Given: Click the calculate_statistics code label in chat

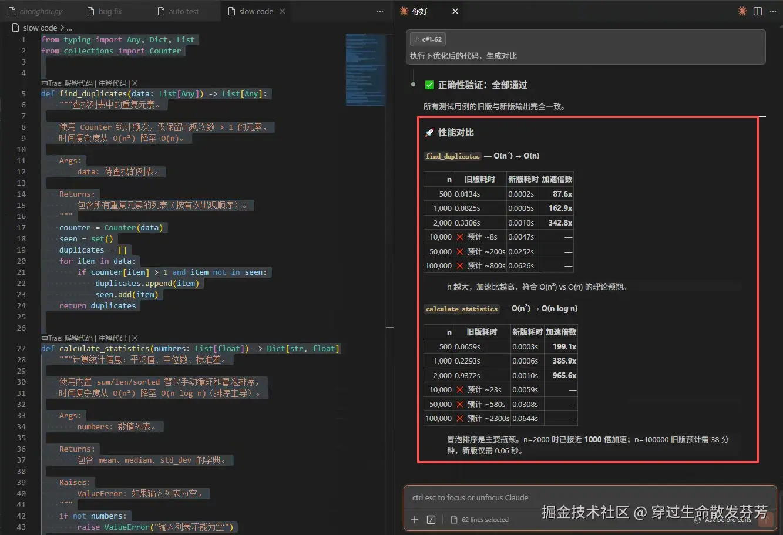Looking at the screenshot, I should click(x=462, y=309).
